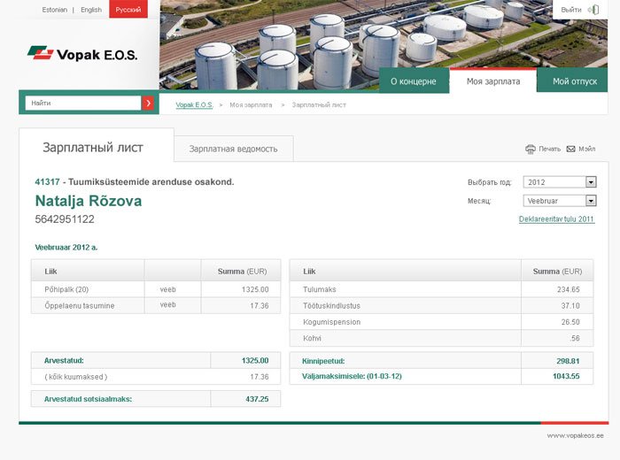Screen dimensions: 620x460
Task: Expand the month Veebruar dropdown
Action: pyautogui.click(x=591, y=201)
